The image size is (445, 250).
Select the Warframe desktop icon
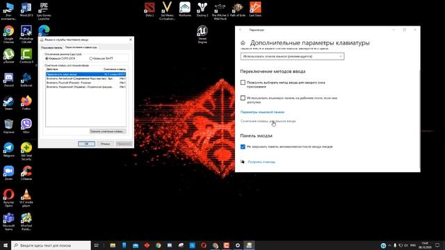[185, 10]
